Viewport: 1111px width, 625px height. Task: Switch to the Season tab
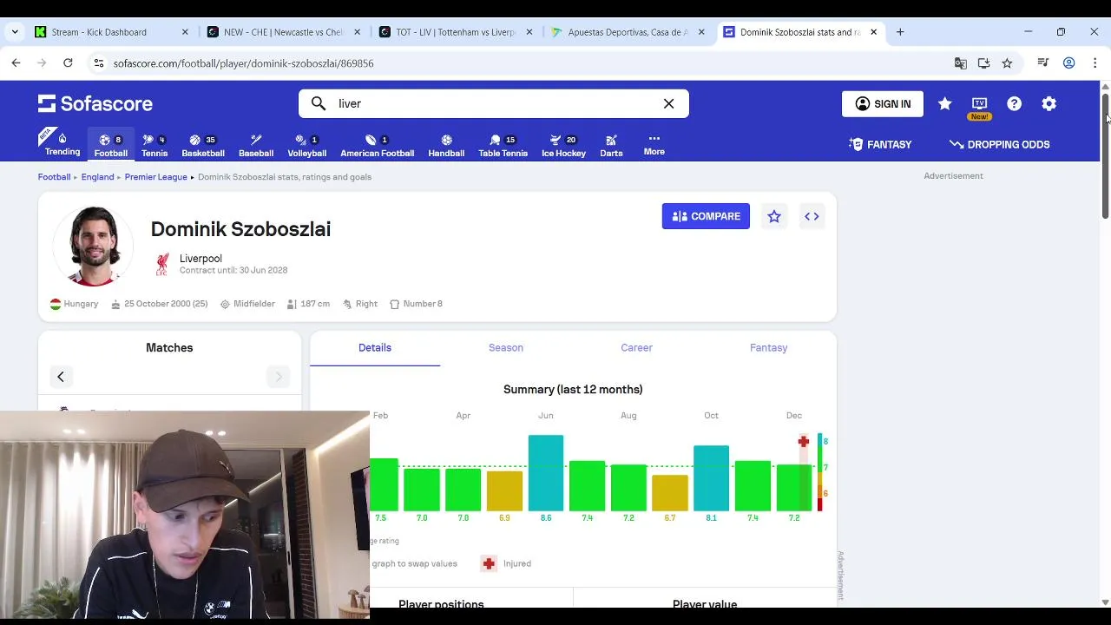pyautogui.click(x=506, y=347)
